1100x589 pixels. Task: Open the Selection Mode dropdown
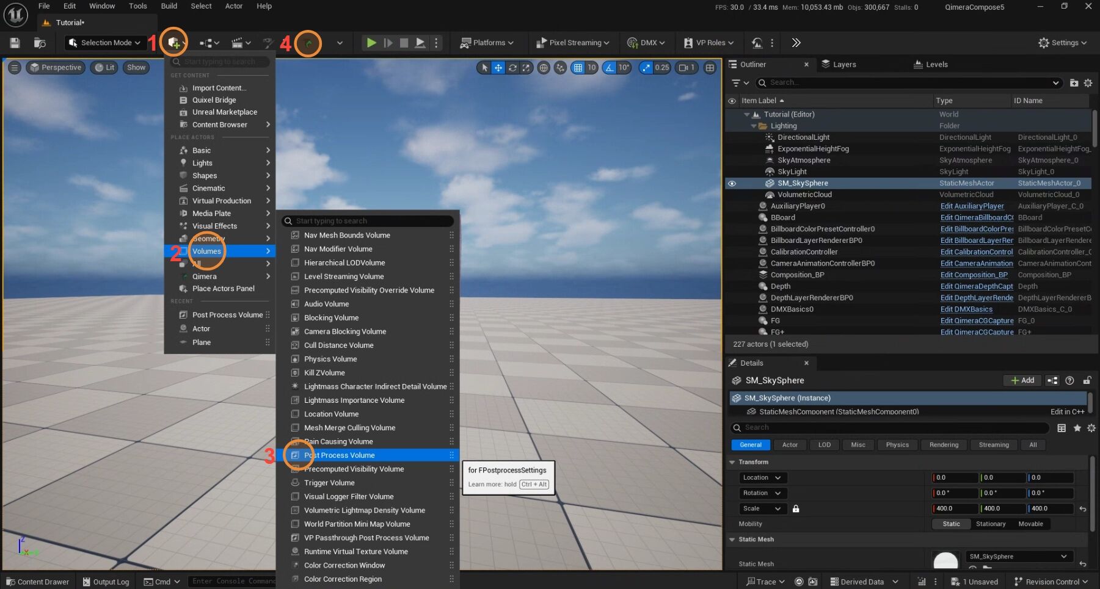tap(105, 43)
